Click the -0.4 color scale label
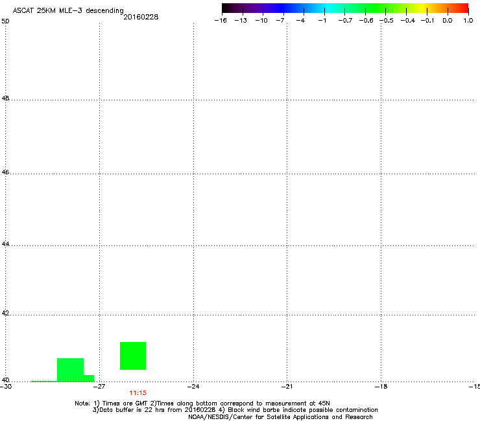The image size is (480, 421). click(408, 21)
